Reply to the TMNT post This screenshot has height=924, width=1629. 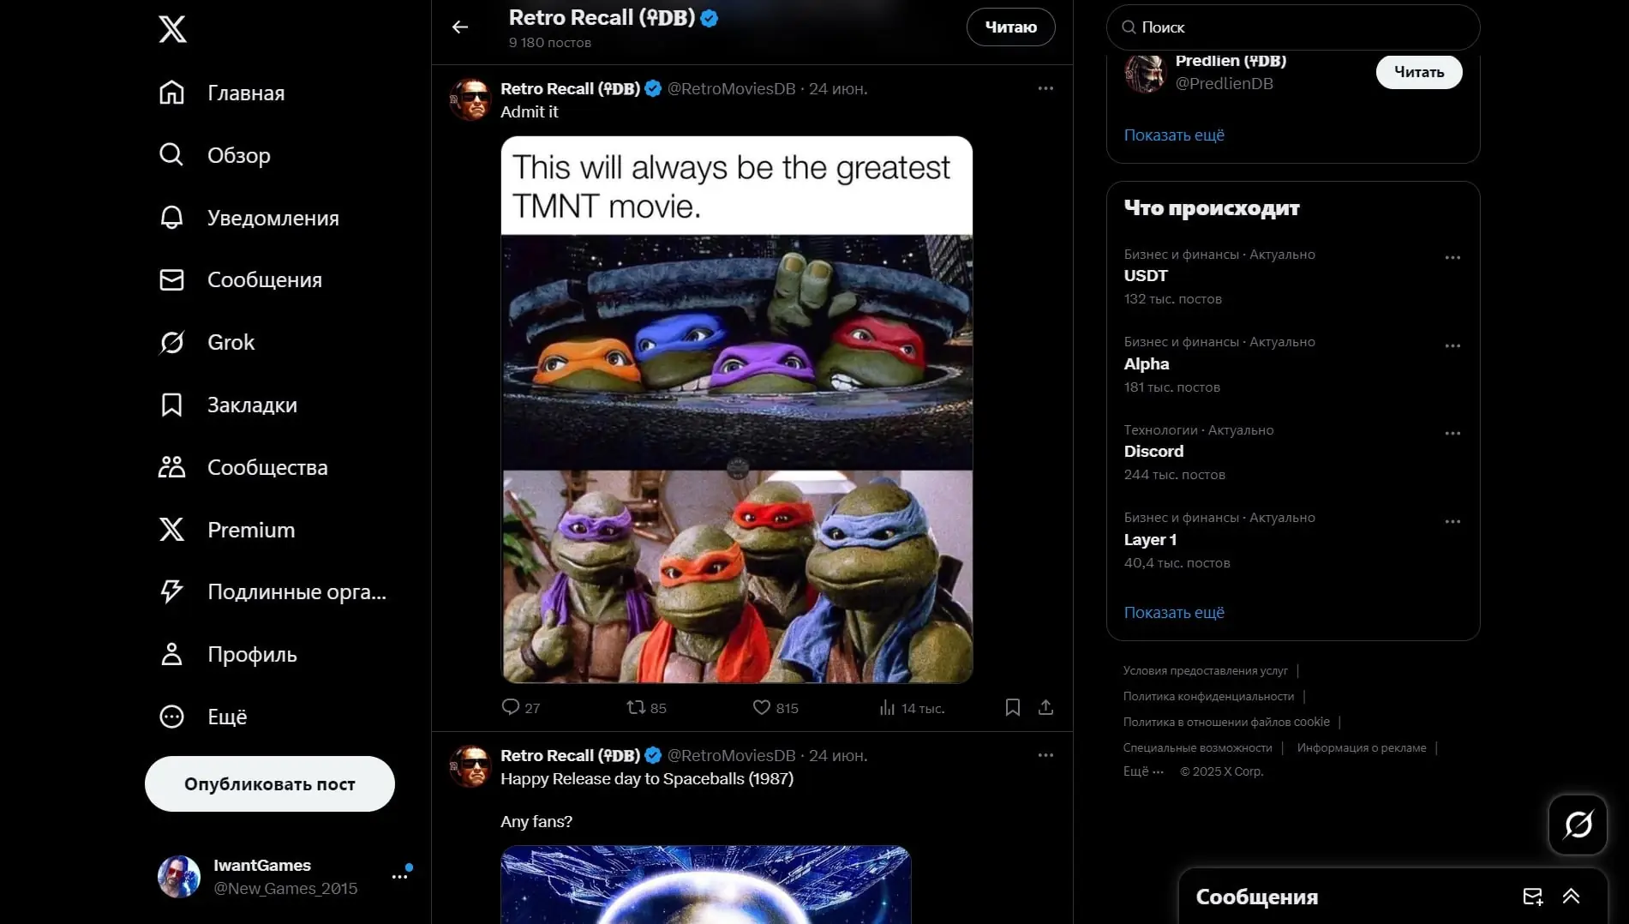(x=511, y=707)
